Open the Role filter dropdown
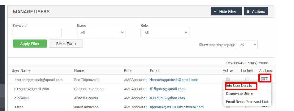This screenshot has height=111, width=294. click(x=165, y=32)
